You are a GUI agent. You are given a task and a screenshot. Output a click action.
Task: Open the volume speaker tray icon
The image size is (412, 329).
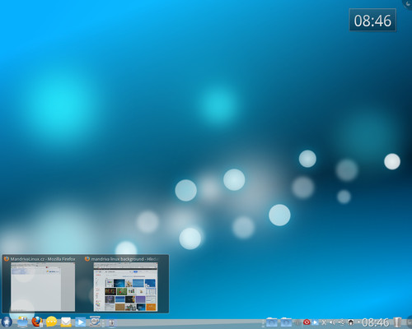(332, 322)
